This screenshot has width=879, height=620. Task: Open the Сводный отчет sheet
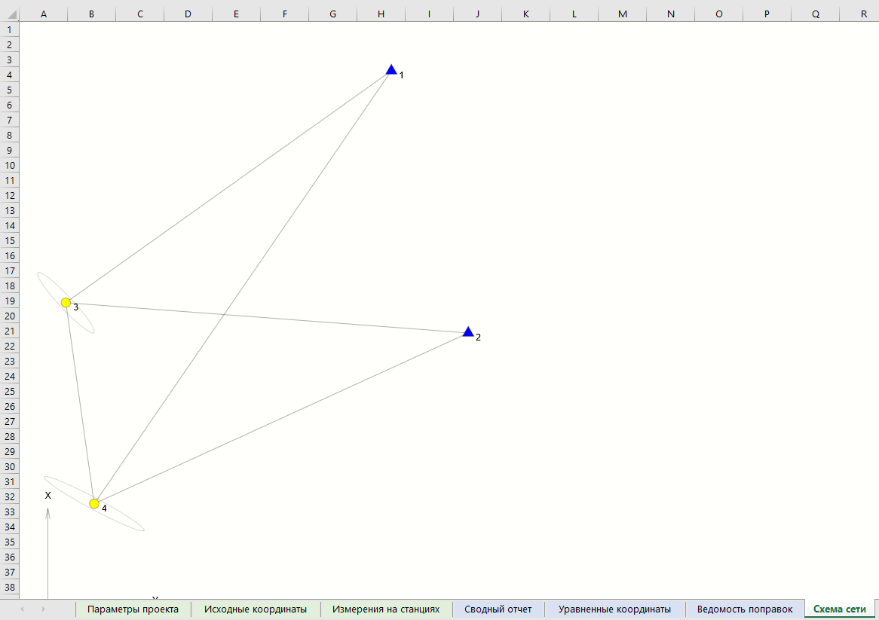coord(498,609)
